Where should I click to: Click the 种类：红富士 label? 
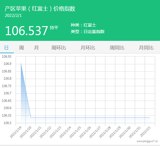tap(83, 25)
